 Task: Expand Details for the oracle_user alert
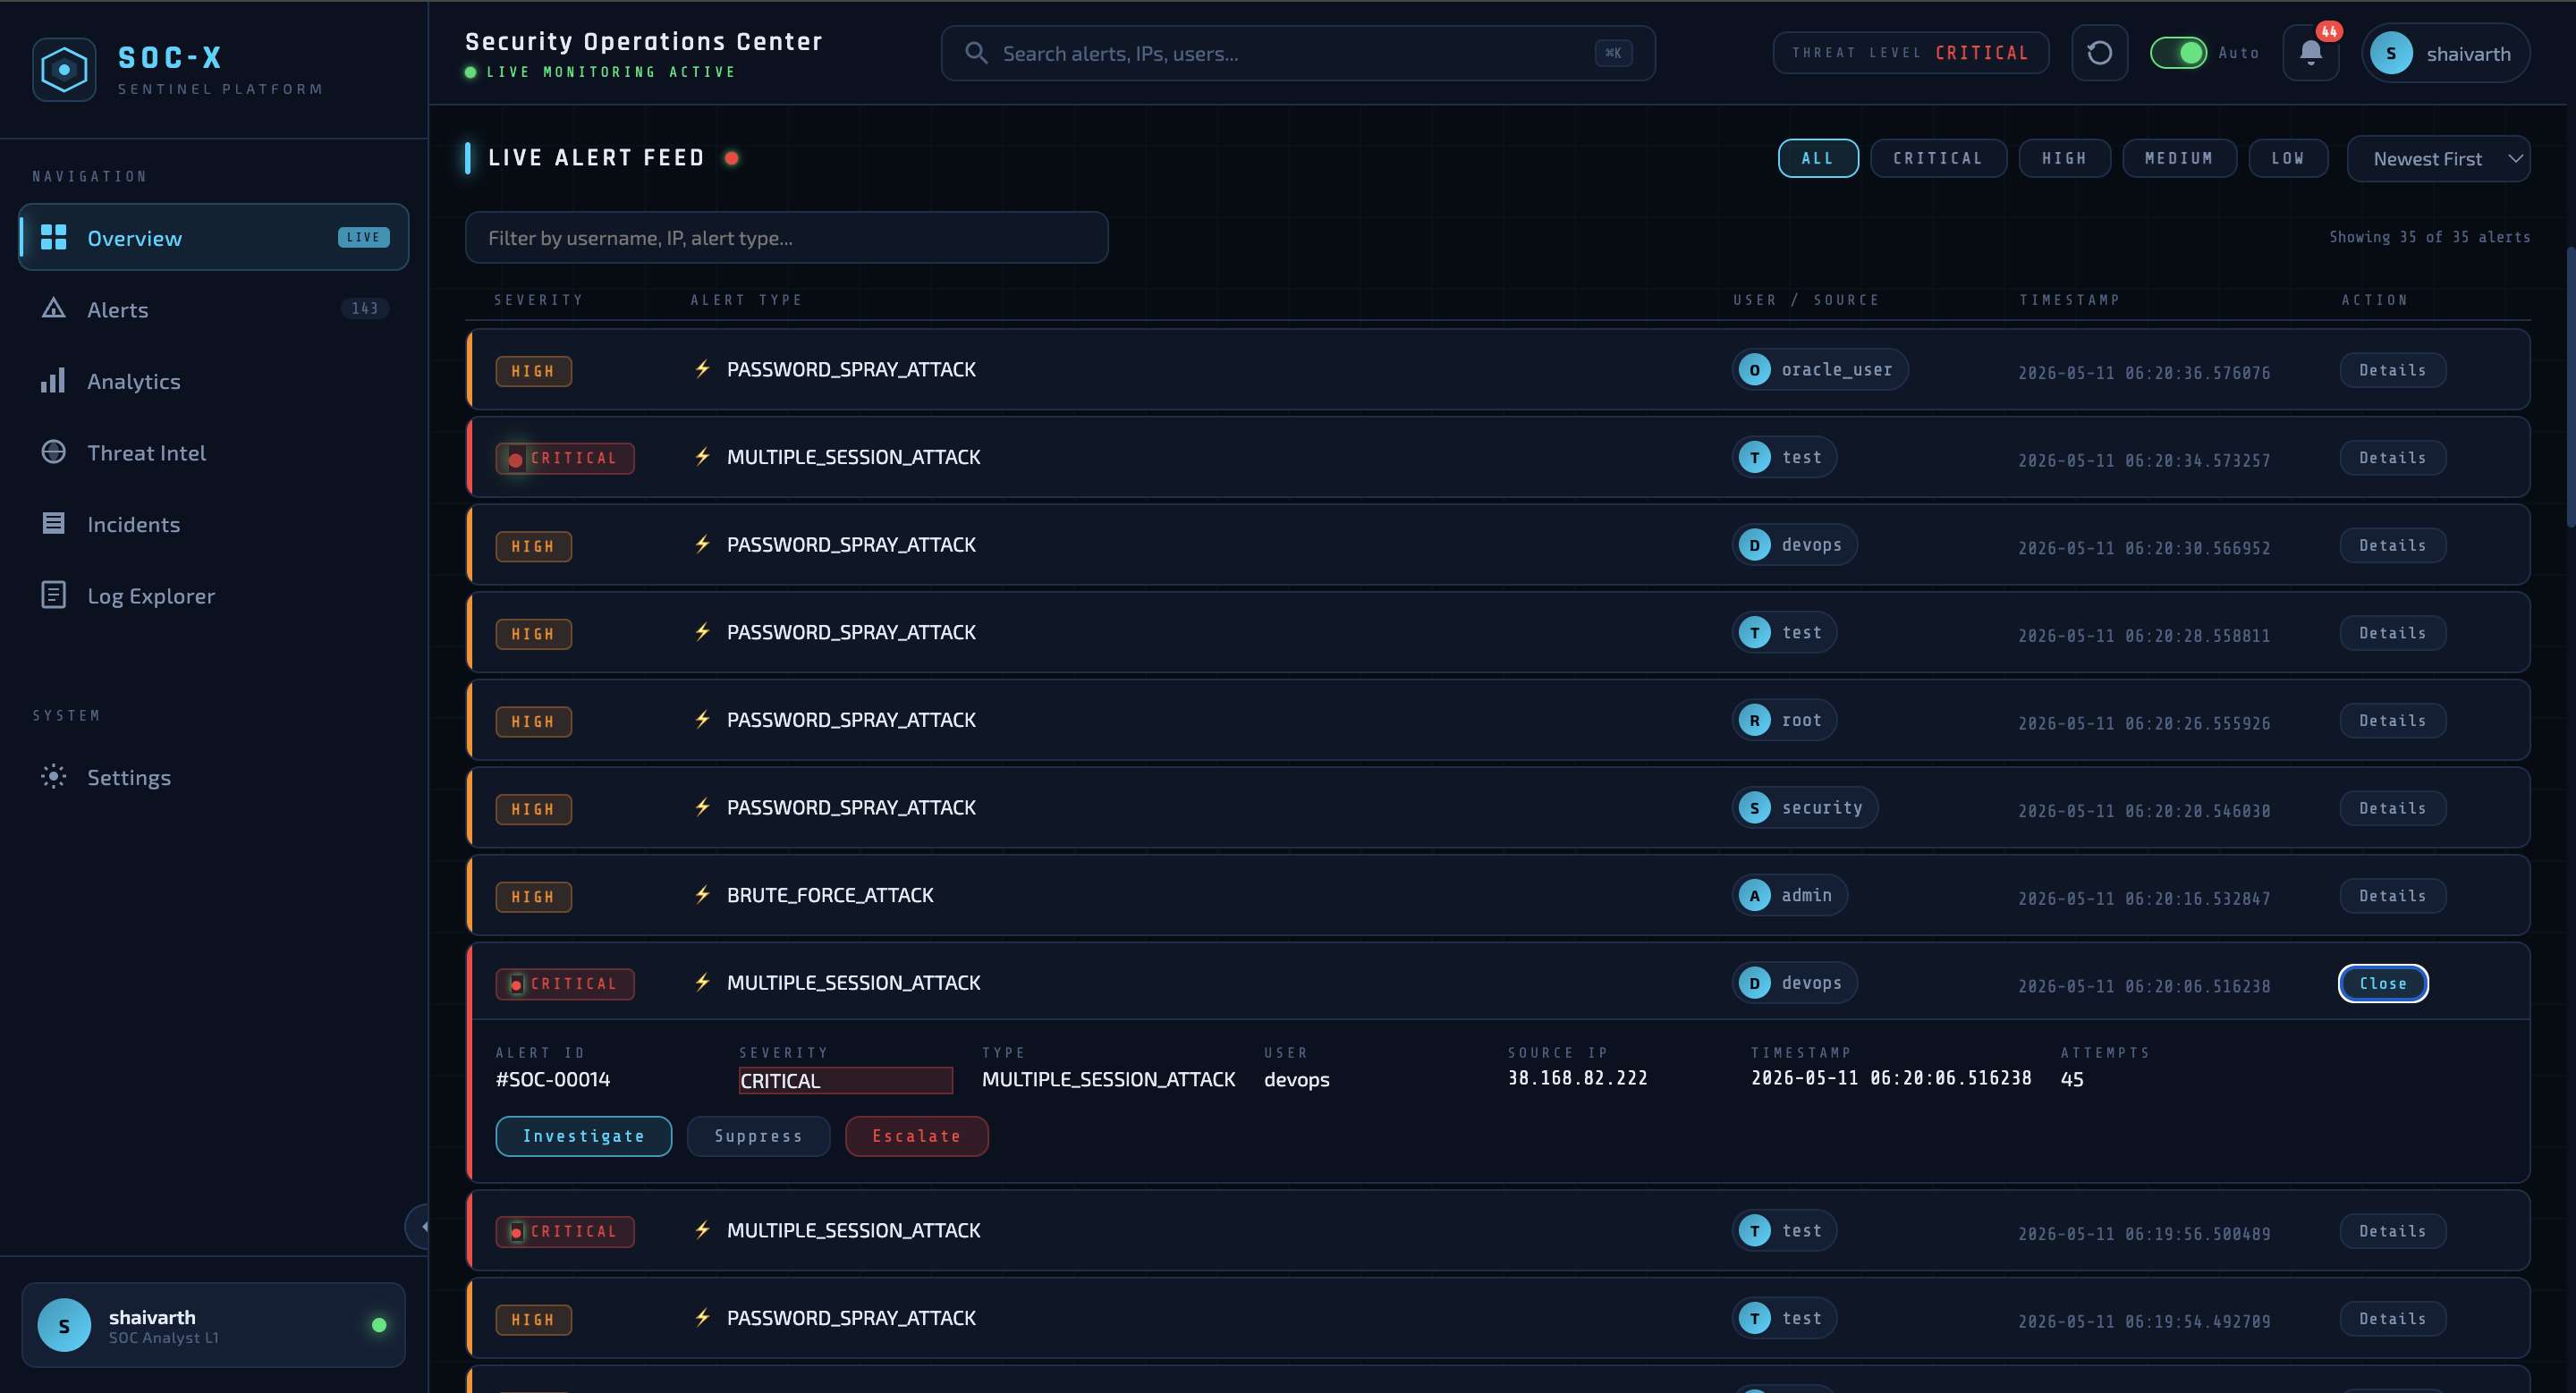(2393, 370)
